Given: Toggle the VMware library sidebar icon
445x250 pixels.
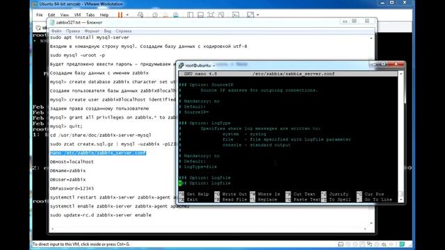Looking at the screenshot, I should click(190, 15).
